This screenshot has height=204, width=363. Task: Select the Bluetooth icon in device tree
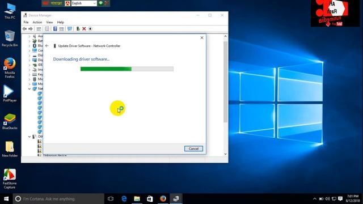click(x=35, y=45)
